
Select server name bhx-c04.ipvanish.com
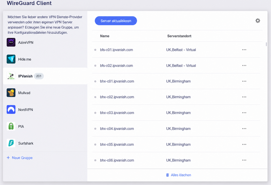pos(117,129)
